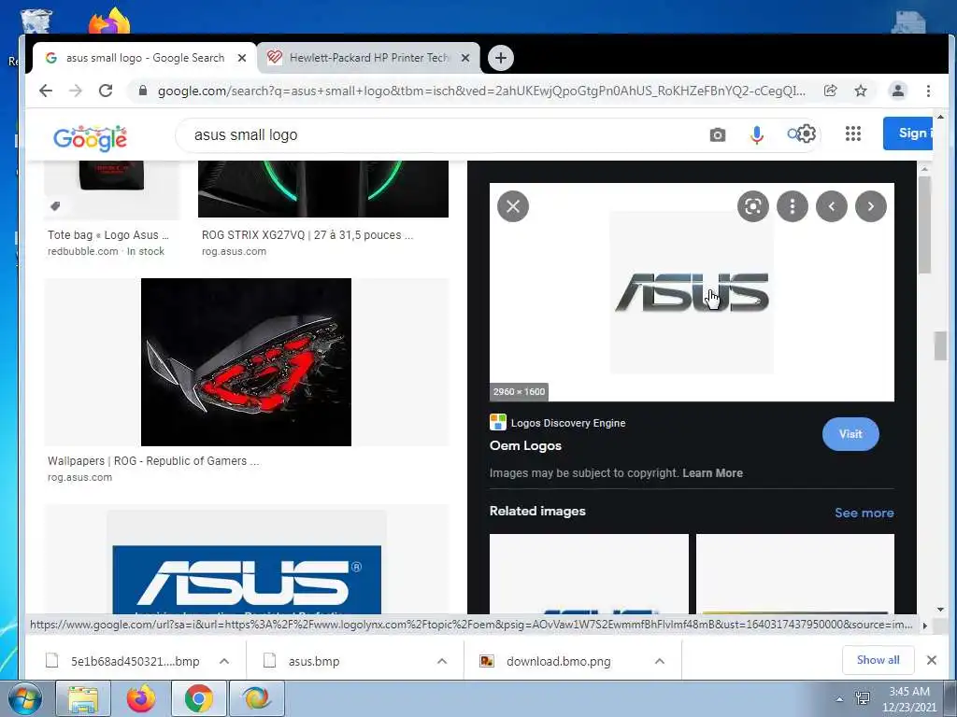Click the browser forward arrow
The height and width of the screenshot is (717, 957).
[x=76, y=91]
